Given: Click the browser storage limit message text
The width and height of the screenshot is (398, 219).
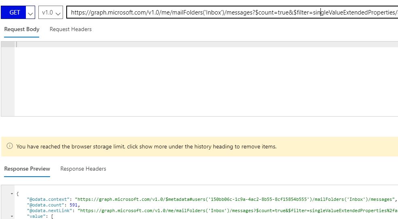Looking at the screenshot, I should click(x=146, y=146).
